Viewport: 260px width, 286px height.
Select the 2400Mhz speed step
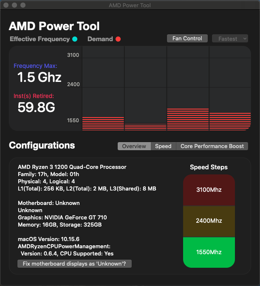pos(209,221)
